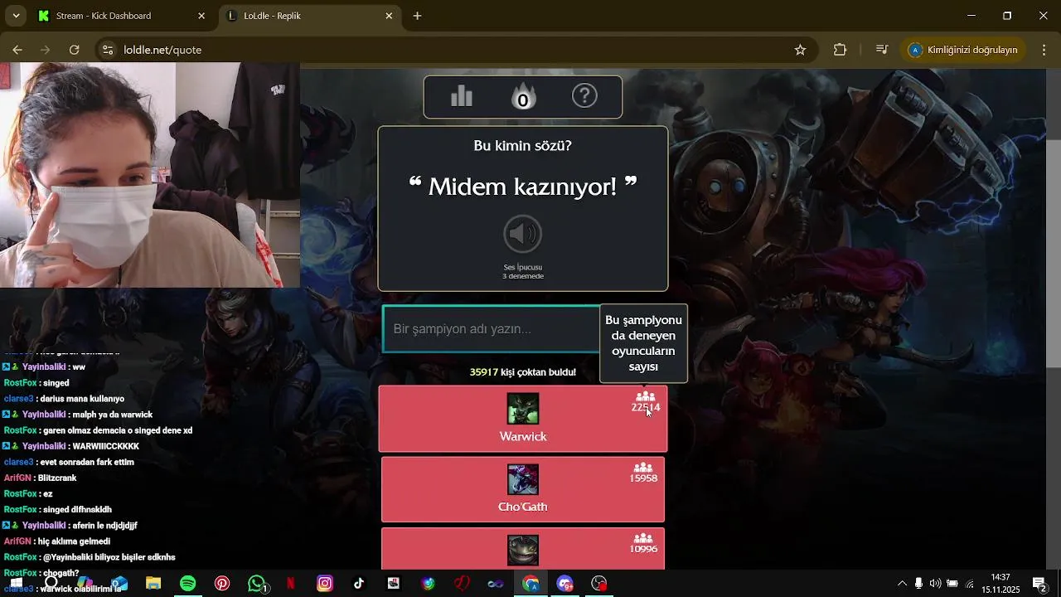Bookmark this page with star icon
Image resolution: width=1061 pixels, height=597 pixels.
tap(800, 50)
